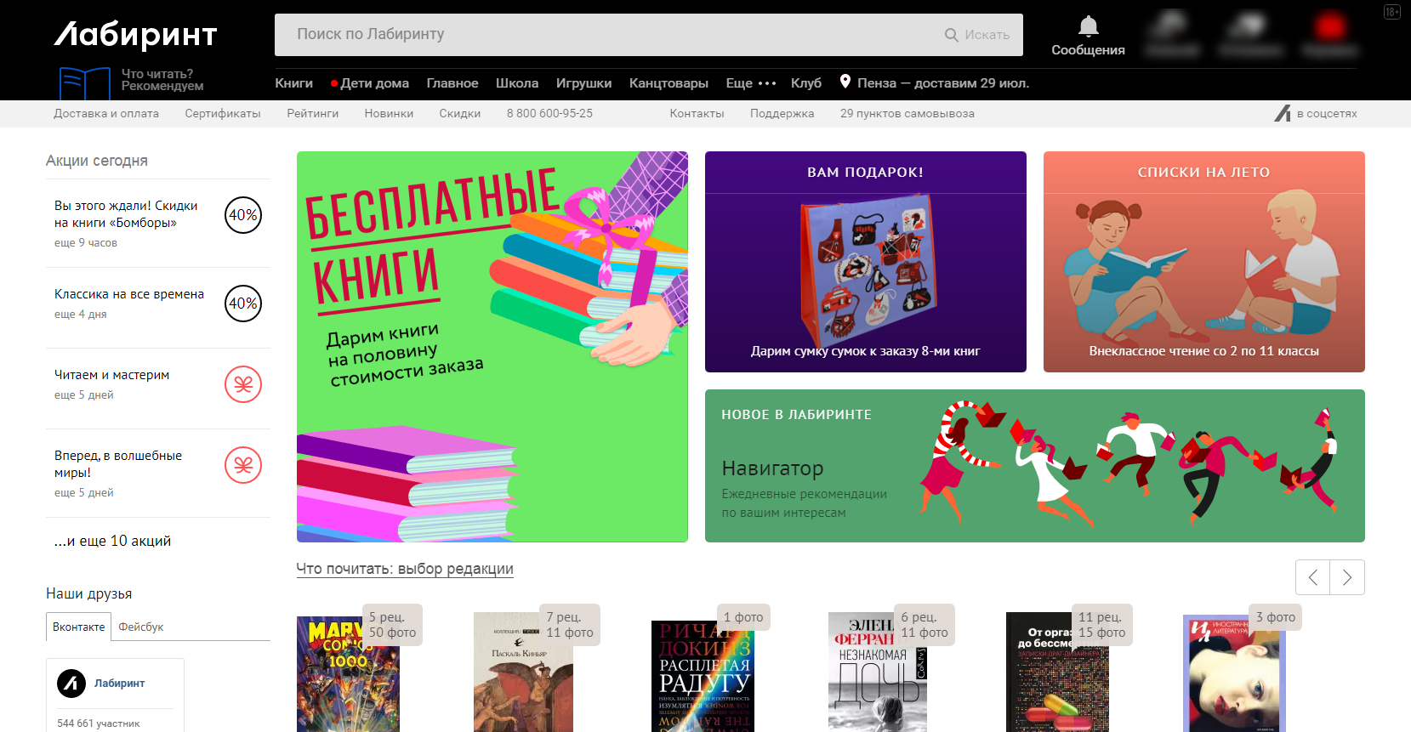The image size is (1411, 732).
Task: Click the 40% badge for Бомборы discount
Action: [x=243, y=215]
